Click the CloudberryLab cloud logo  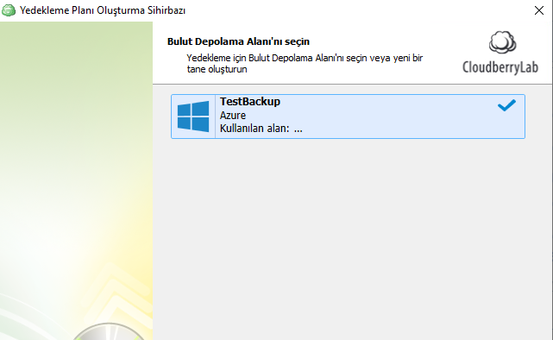coord(502,42)
